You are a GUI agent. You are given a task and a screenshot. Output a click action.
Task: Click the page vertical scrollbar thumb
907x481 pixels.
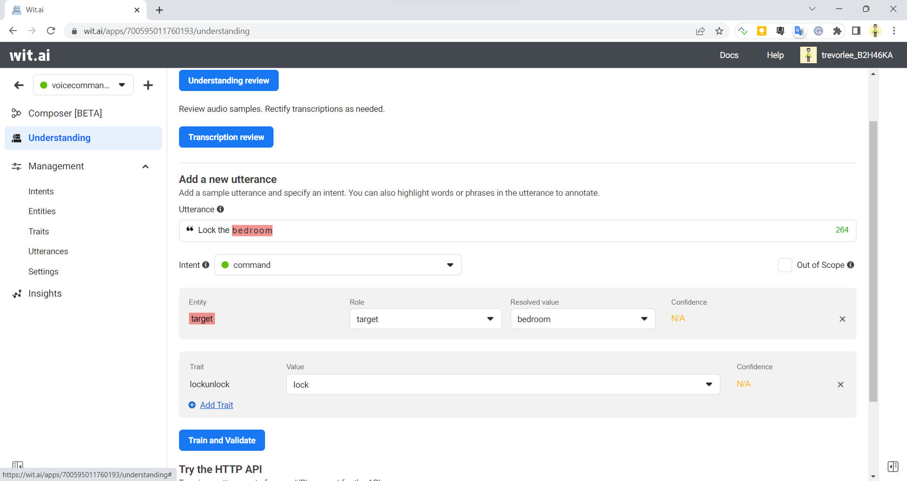coord(873,262)
